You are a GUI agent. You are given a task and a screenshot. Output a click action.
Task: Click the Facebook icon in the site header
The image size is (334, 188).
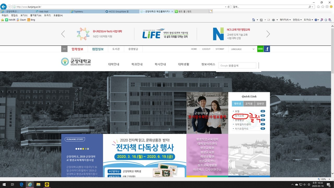(267, 49)
